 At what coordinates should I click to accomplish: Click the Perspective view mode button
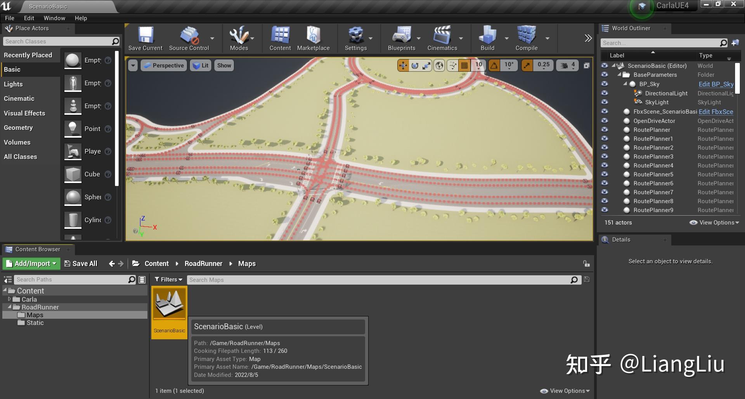163,66
